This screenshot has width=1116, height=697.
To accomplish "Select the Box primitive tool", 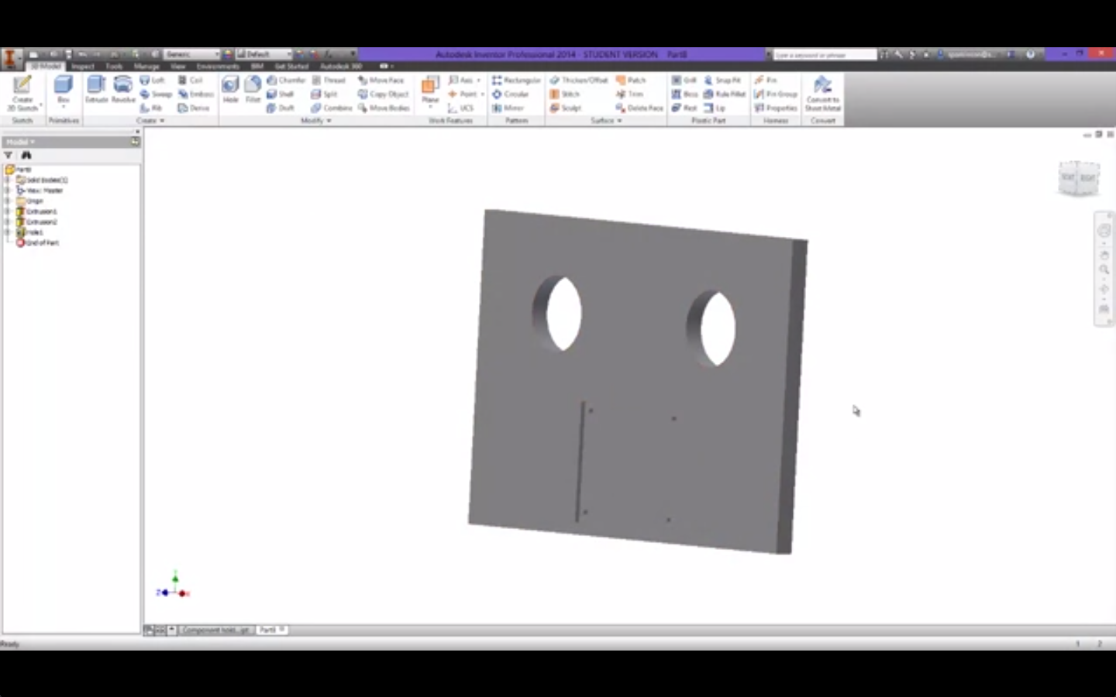I will click(64, 91).
